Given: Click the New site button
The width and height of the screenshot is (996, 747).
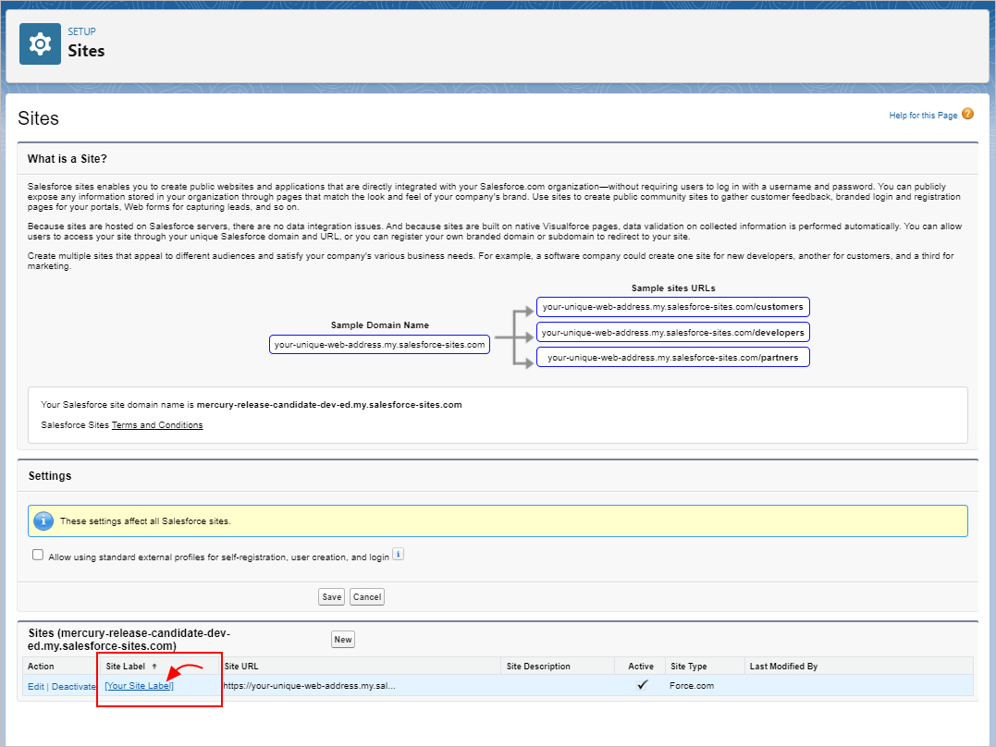Looking at the screenshot, I should [343, 640].
